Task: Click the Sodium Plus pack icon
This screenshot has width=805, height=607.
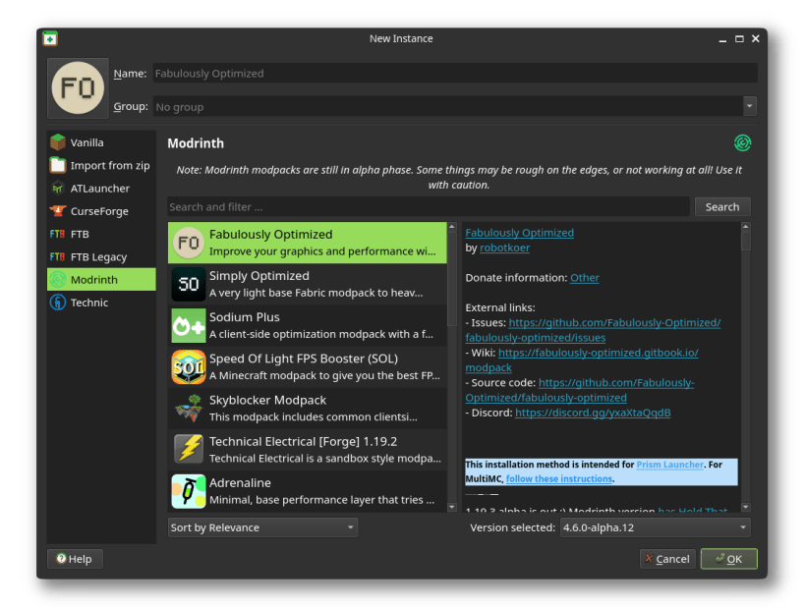Action: coord(189,325)
